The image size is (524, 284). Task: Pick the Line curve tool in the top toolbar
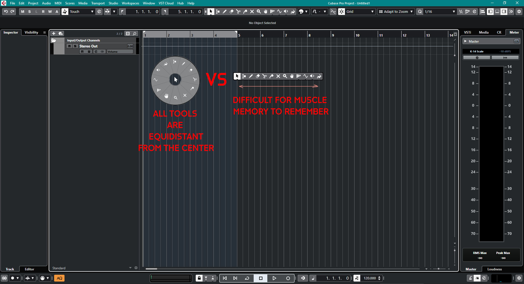[x=279, y=11]
